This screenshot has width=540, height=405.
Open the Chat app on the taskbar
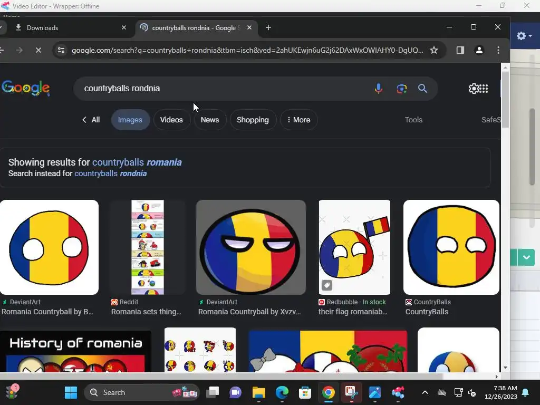(236, 392)
